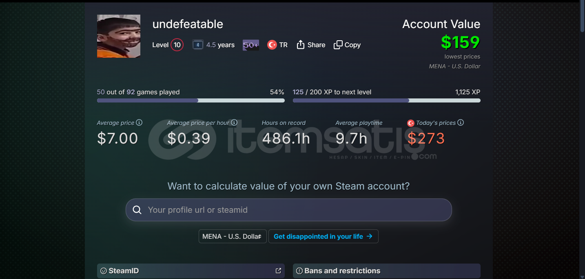585x279 pixels.
Task: Click the profile url or steamid input field
Action: (x=289, y=210)
